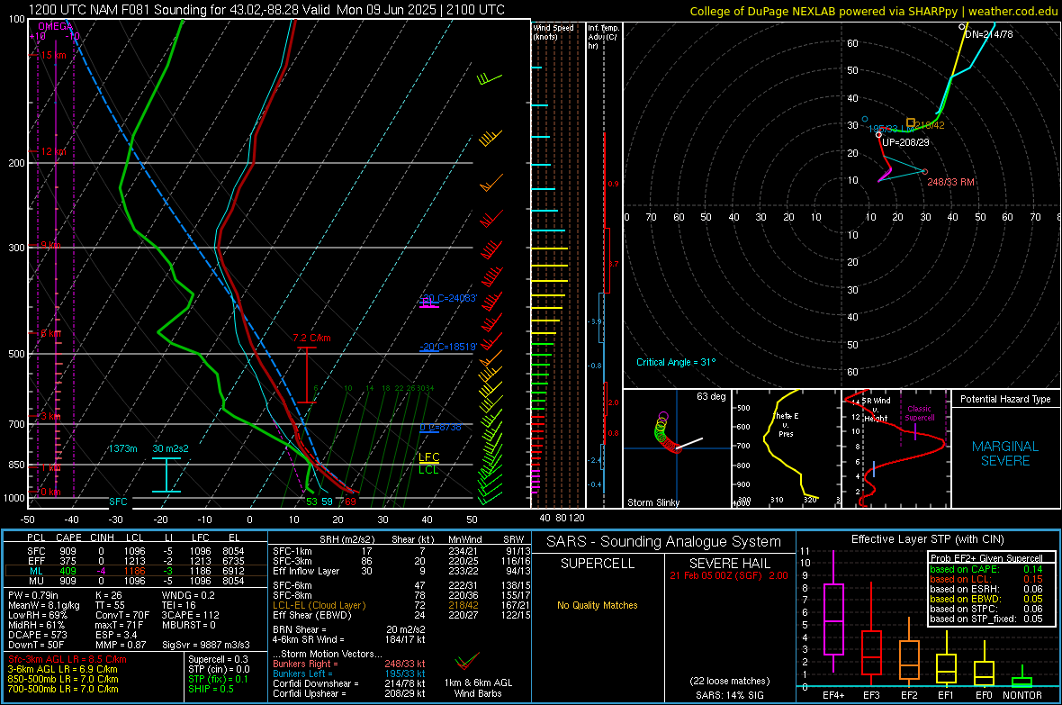Click the Bunkers Left storm motion line
1062x705 pixels.
point(349,673)
